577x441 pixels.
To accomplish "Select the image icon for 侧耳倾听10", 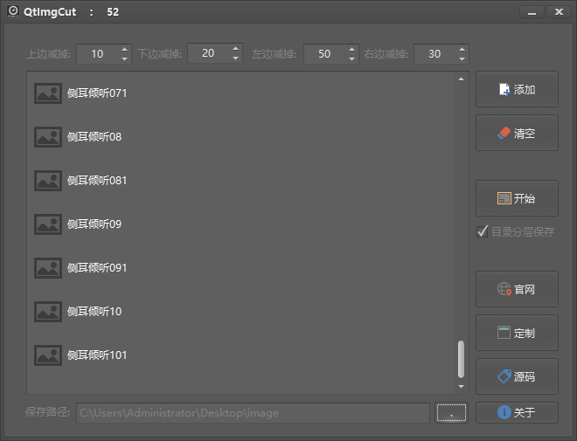I will point(48,312).
